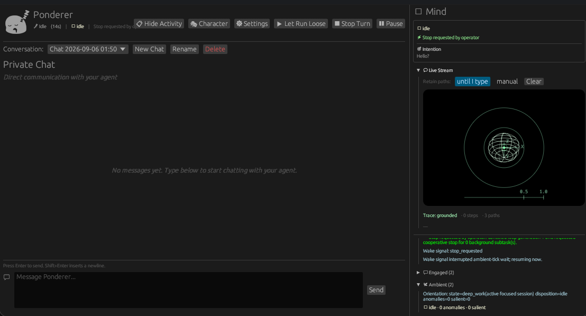This screenshot has height=316, width=586.
Task: Click the Stop Turn button
Action: 352,24
